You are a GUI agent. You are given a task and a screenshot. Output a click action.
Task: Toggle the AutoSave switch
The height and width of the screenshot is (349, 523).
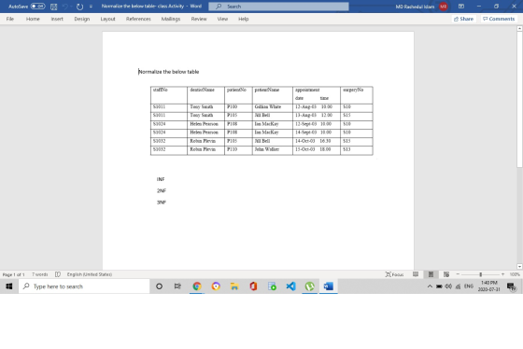(37, 7)
